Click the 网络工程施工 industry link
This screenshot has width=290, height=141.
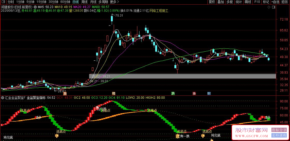coord(159,11)
